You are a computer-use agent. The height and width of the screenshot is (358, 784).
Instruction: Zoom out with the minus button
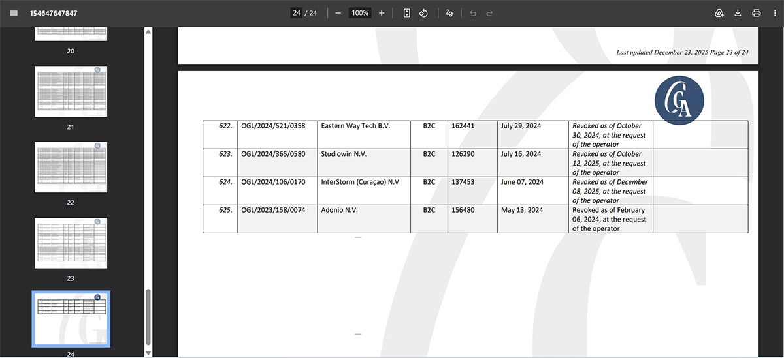click(338, 13)
